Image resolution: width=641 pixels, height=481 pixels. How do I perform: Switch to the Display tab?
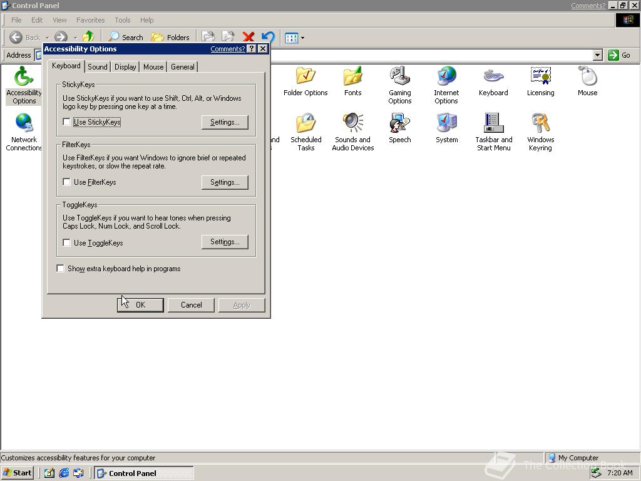point(125,66)
